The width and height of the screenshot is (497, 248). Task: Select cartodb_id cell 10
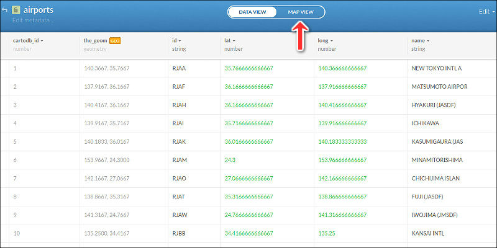(17, 234)
